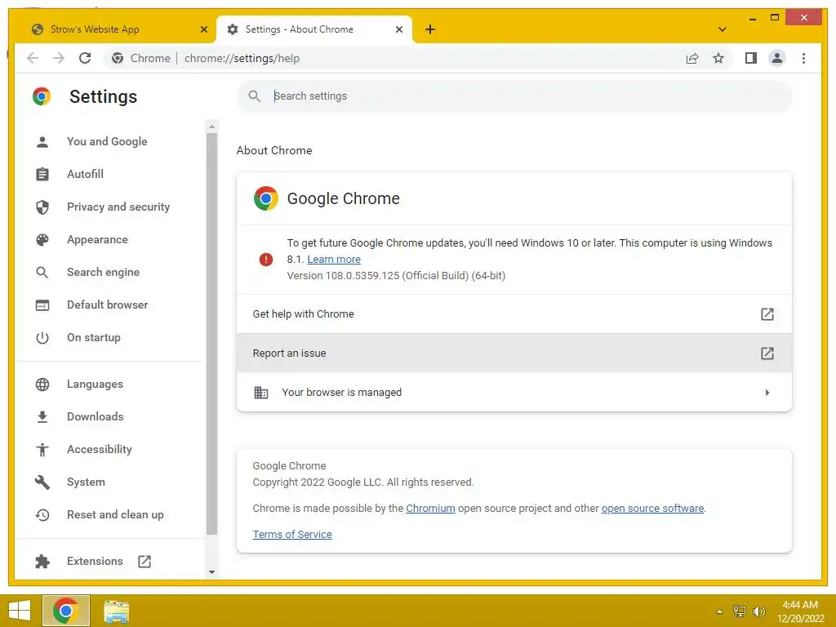Go to Languages settings

pos(95,384)
